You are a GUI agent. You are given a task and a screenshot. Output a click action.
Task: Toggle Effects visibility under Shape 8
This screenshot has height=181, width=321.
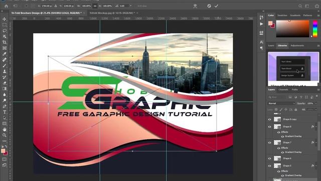[279, 132]
